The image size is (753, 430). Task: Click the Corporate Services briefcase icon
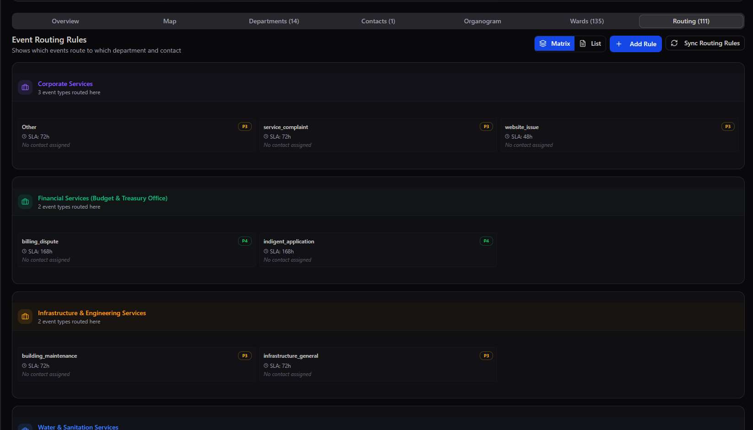(x=25, y=87)
